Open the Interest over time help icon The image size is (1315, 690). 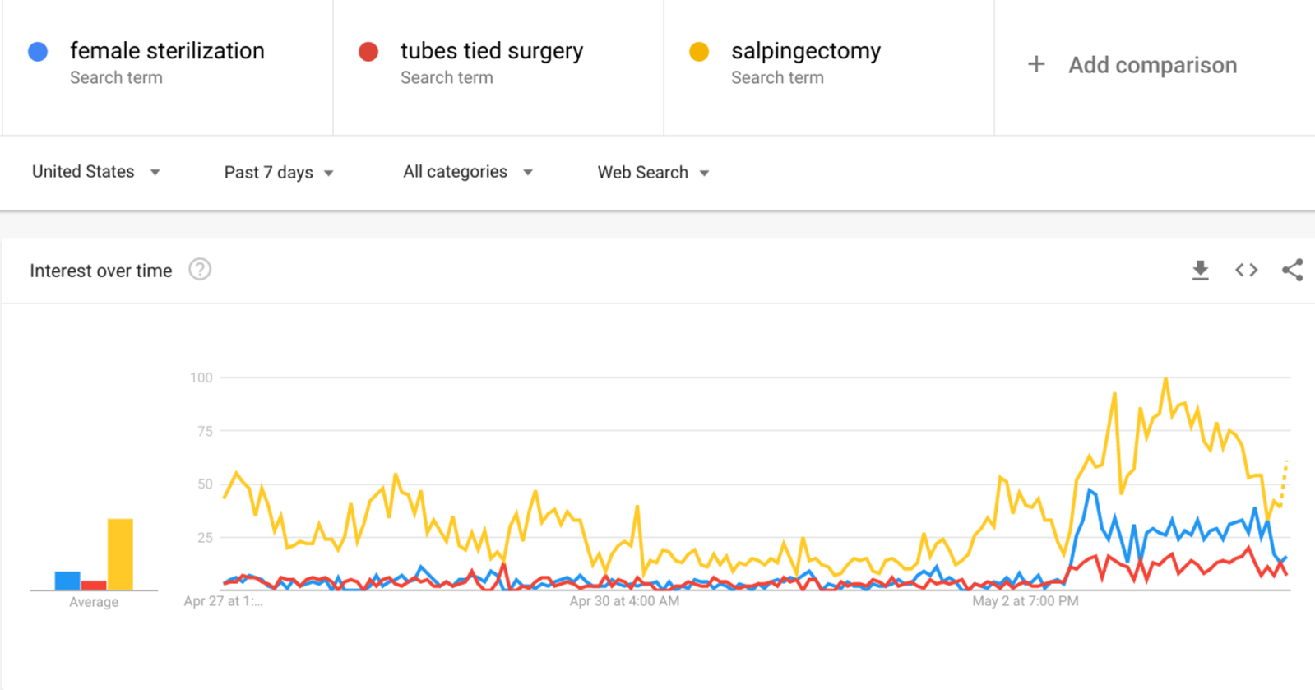(200, 270)
